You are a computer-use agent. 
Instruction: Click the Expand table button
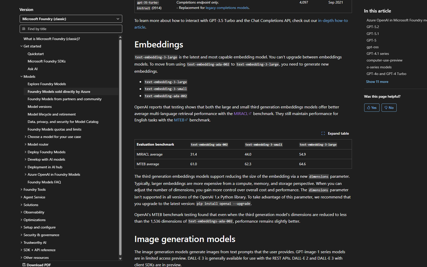(x=335, y=133)
